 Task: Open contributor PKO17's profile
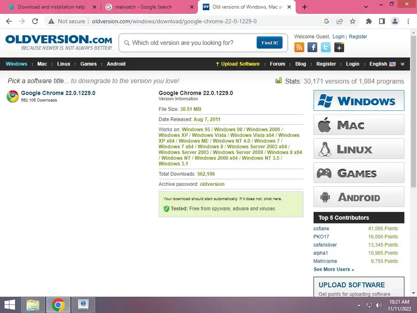[x=321, y=237]
